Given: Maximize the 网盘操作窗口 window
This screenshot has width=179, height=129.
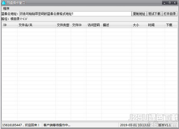Looking at the screenshot, I should pyautogui.click(x=170, y=3).
